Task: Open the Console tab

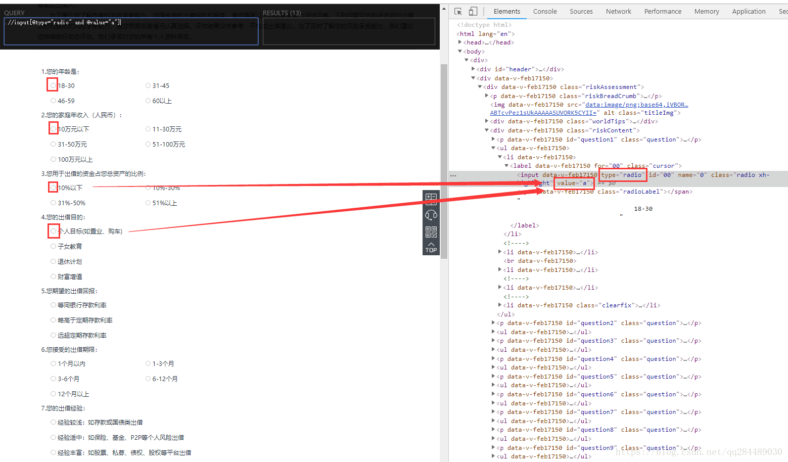Action: (545, 11)
